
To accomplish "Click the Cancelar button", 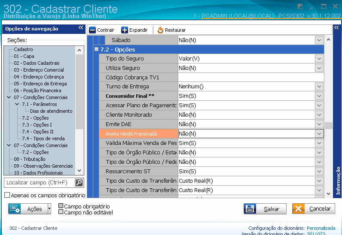I will (x=314, y=209).
